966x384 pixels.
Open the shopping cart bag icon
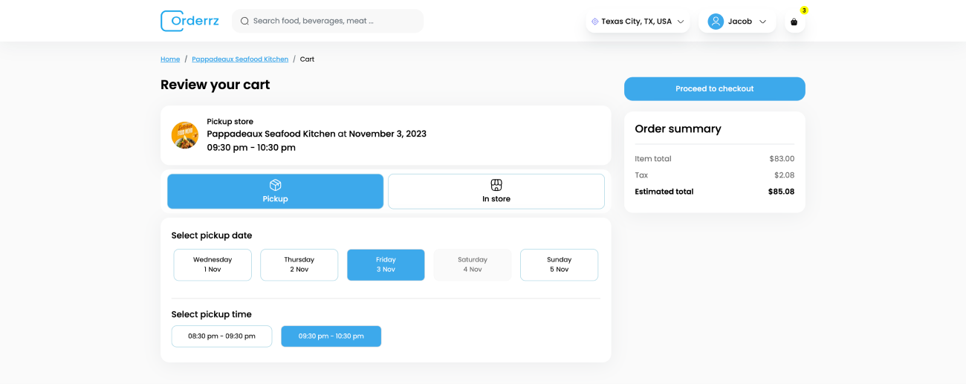794,22
